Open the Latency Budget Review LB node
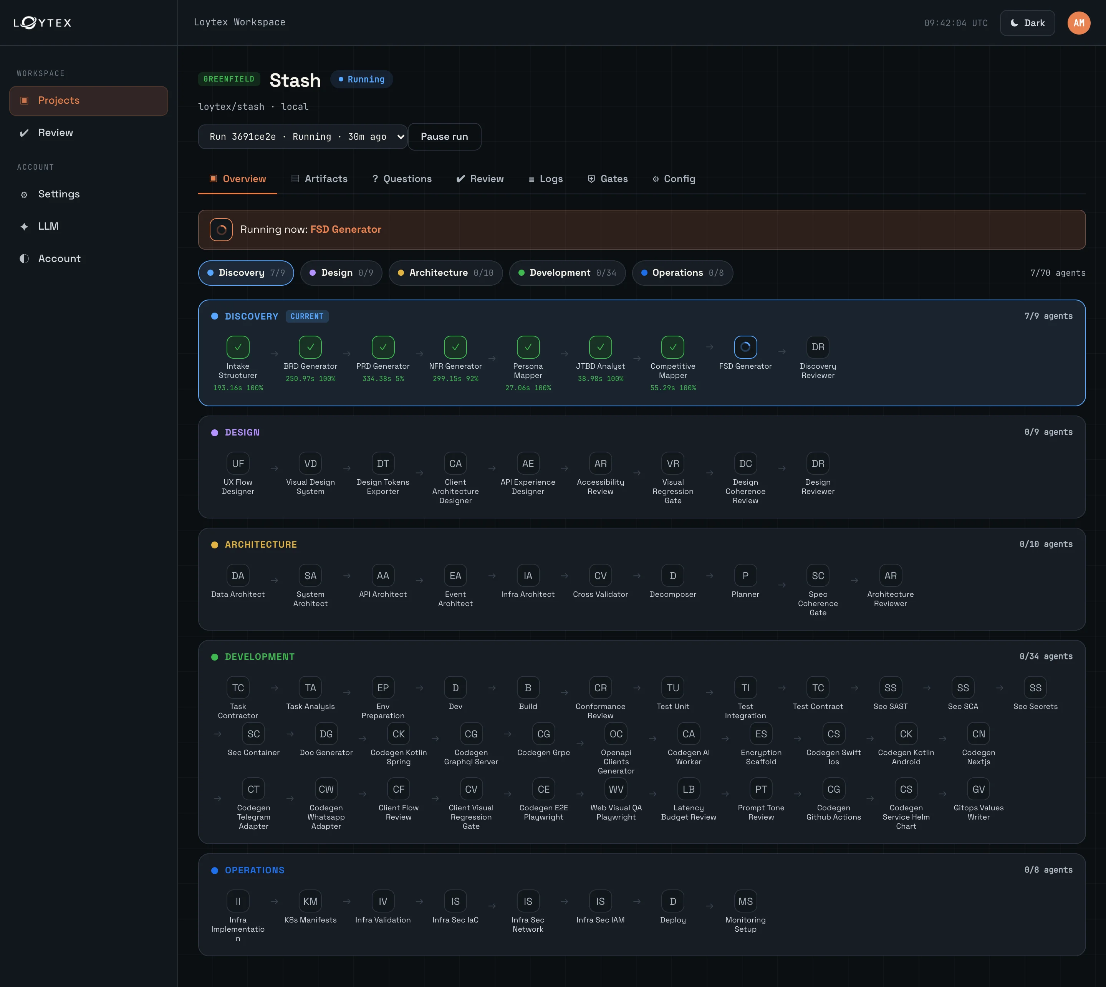The width and height of the screenshot is (1106, 987). click(689, 789)
